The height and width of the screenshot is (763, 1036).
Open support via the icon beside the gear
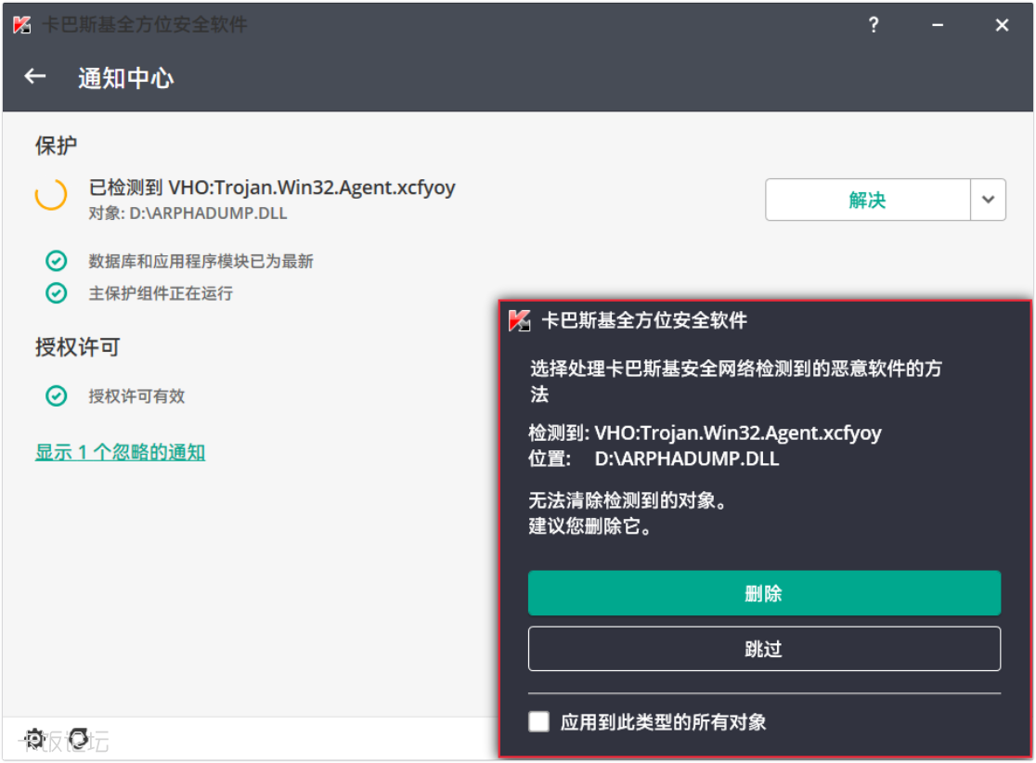[x=79, y=738]
